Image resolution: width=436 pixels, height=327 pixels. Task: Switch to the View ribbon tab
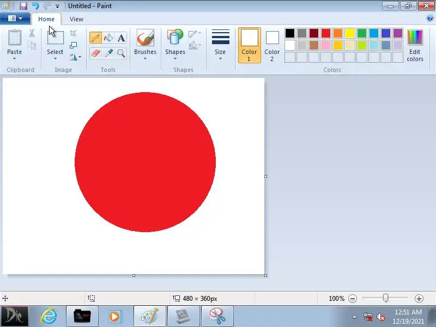pyautogui.click(x=76, y=19)
